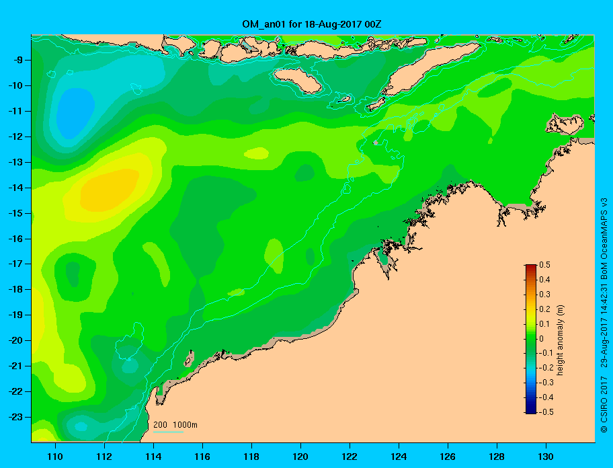Image resolution: width=613 pixels, height=468 pixels.
Task: Click latitude axis label -21
Action: point(15,366)
